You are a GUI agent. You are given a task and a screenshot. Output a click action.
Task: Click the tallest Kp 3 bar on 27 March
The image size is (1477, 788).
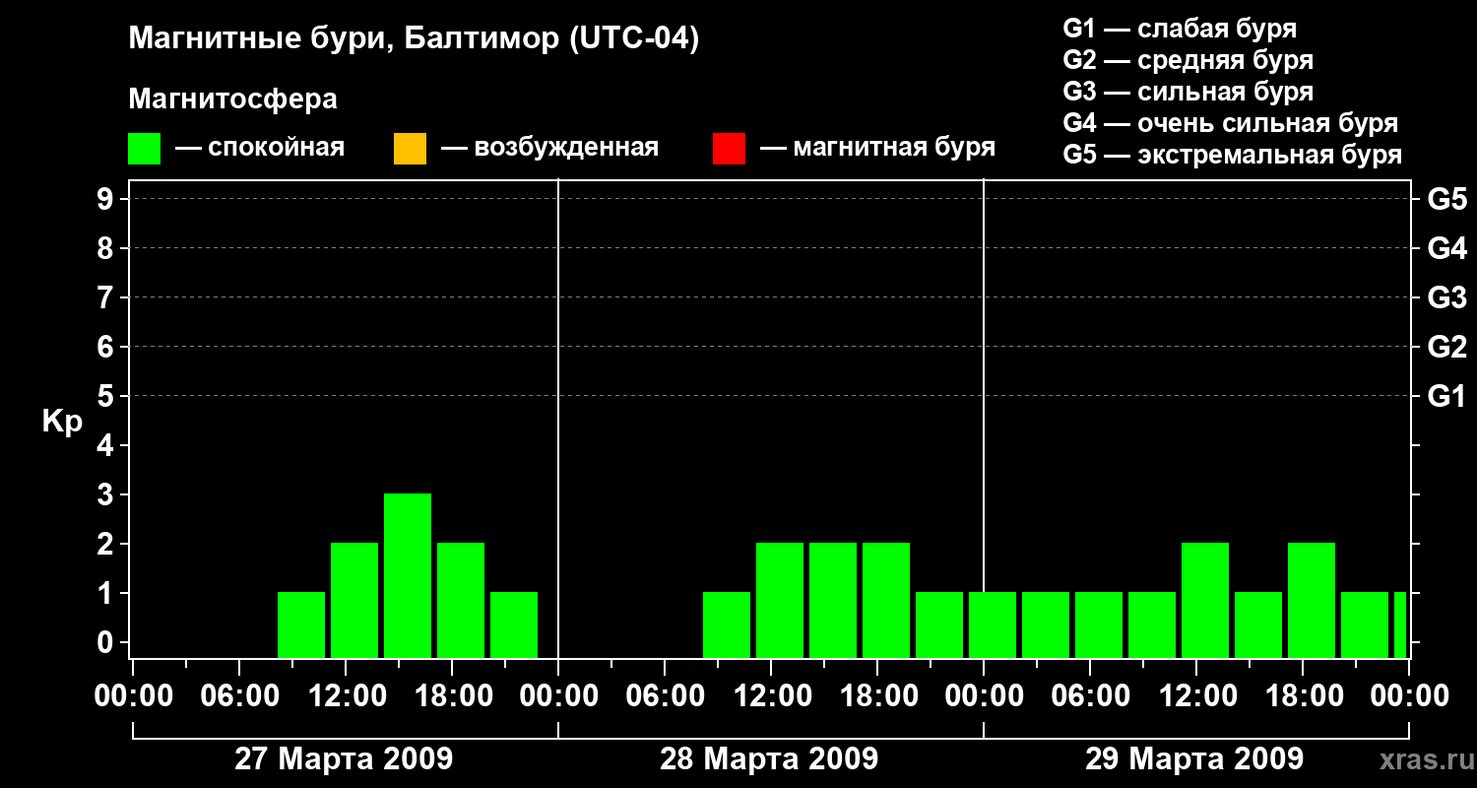408,575
